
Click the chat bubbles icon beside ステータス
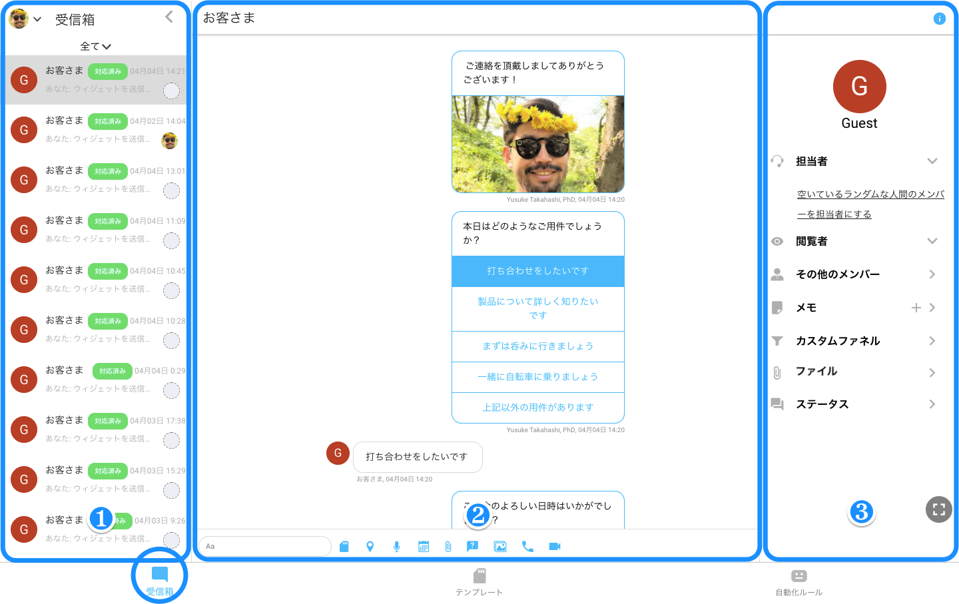pyautogui.click(x=777, y=404)
